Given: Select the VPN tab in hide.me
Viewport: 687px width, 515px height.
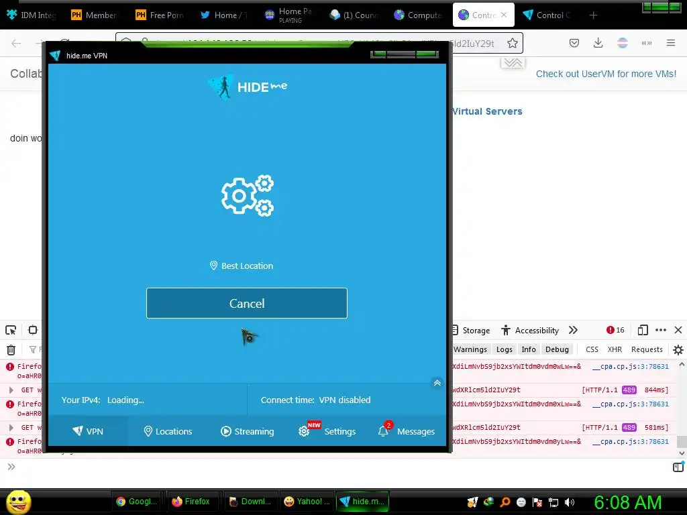Looking at the screenshot, I should click(x=88, y=431).
